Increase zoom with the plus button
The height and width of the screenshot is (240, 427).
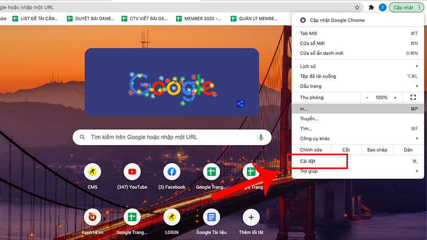click(x=395, y=98)
